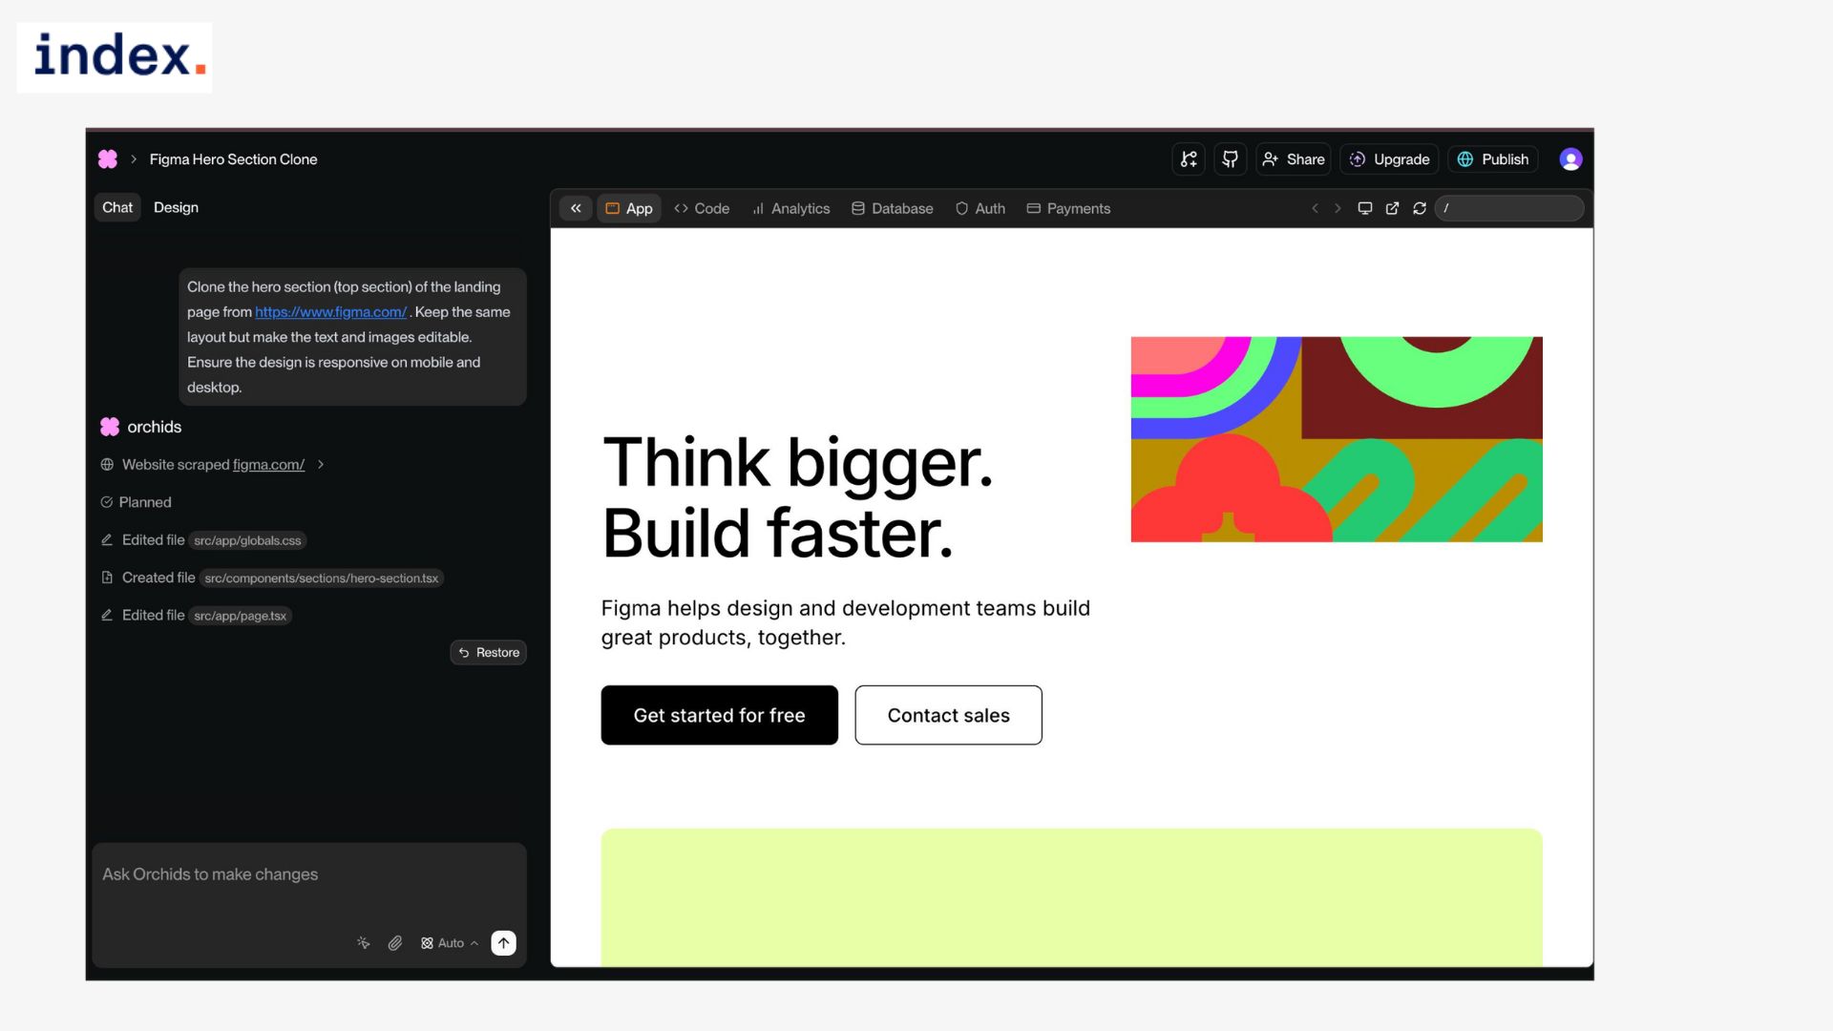Viewport: 1833px width, 1031px height.
Task: Click the new branch icon button
Action: click(1189, 159)
